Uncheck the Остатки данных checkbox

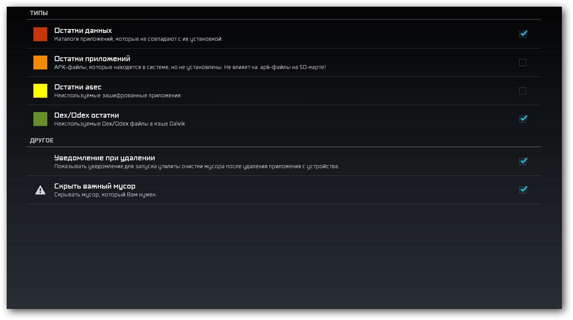522,34
